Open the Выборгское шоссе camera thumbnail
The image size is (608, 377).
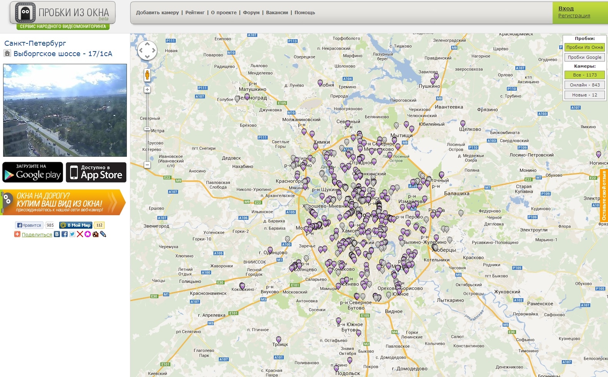pyautogui.click(x=65, y=110)
